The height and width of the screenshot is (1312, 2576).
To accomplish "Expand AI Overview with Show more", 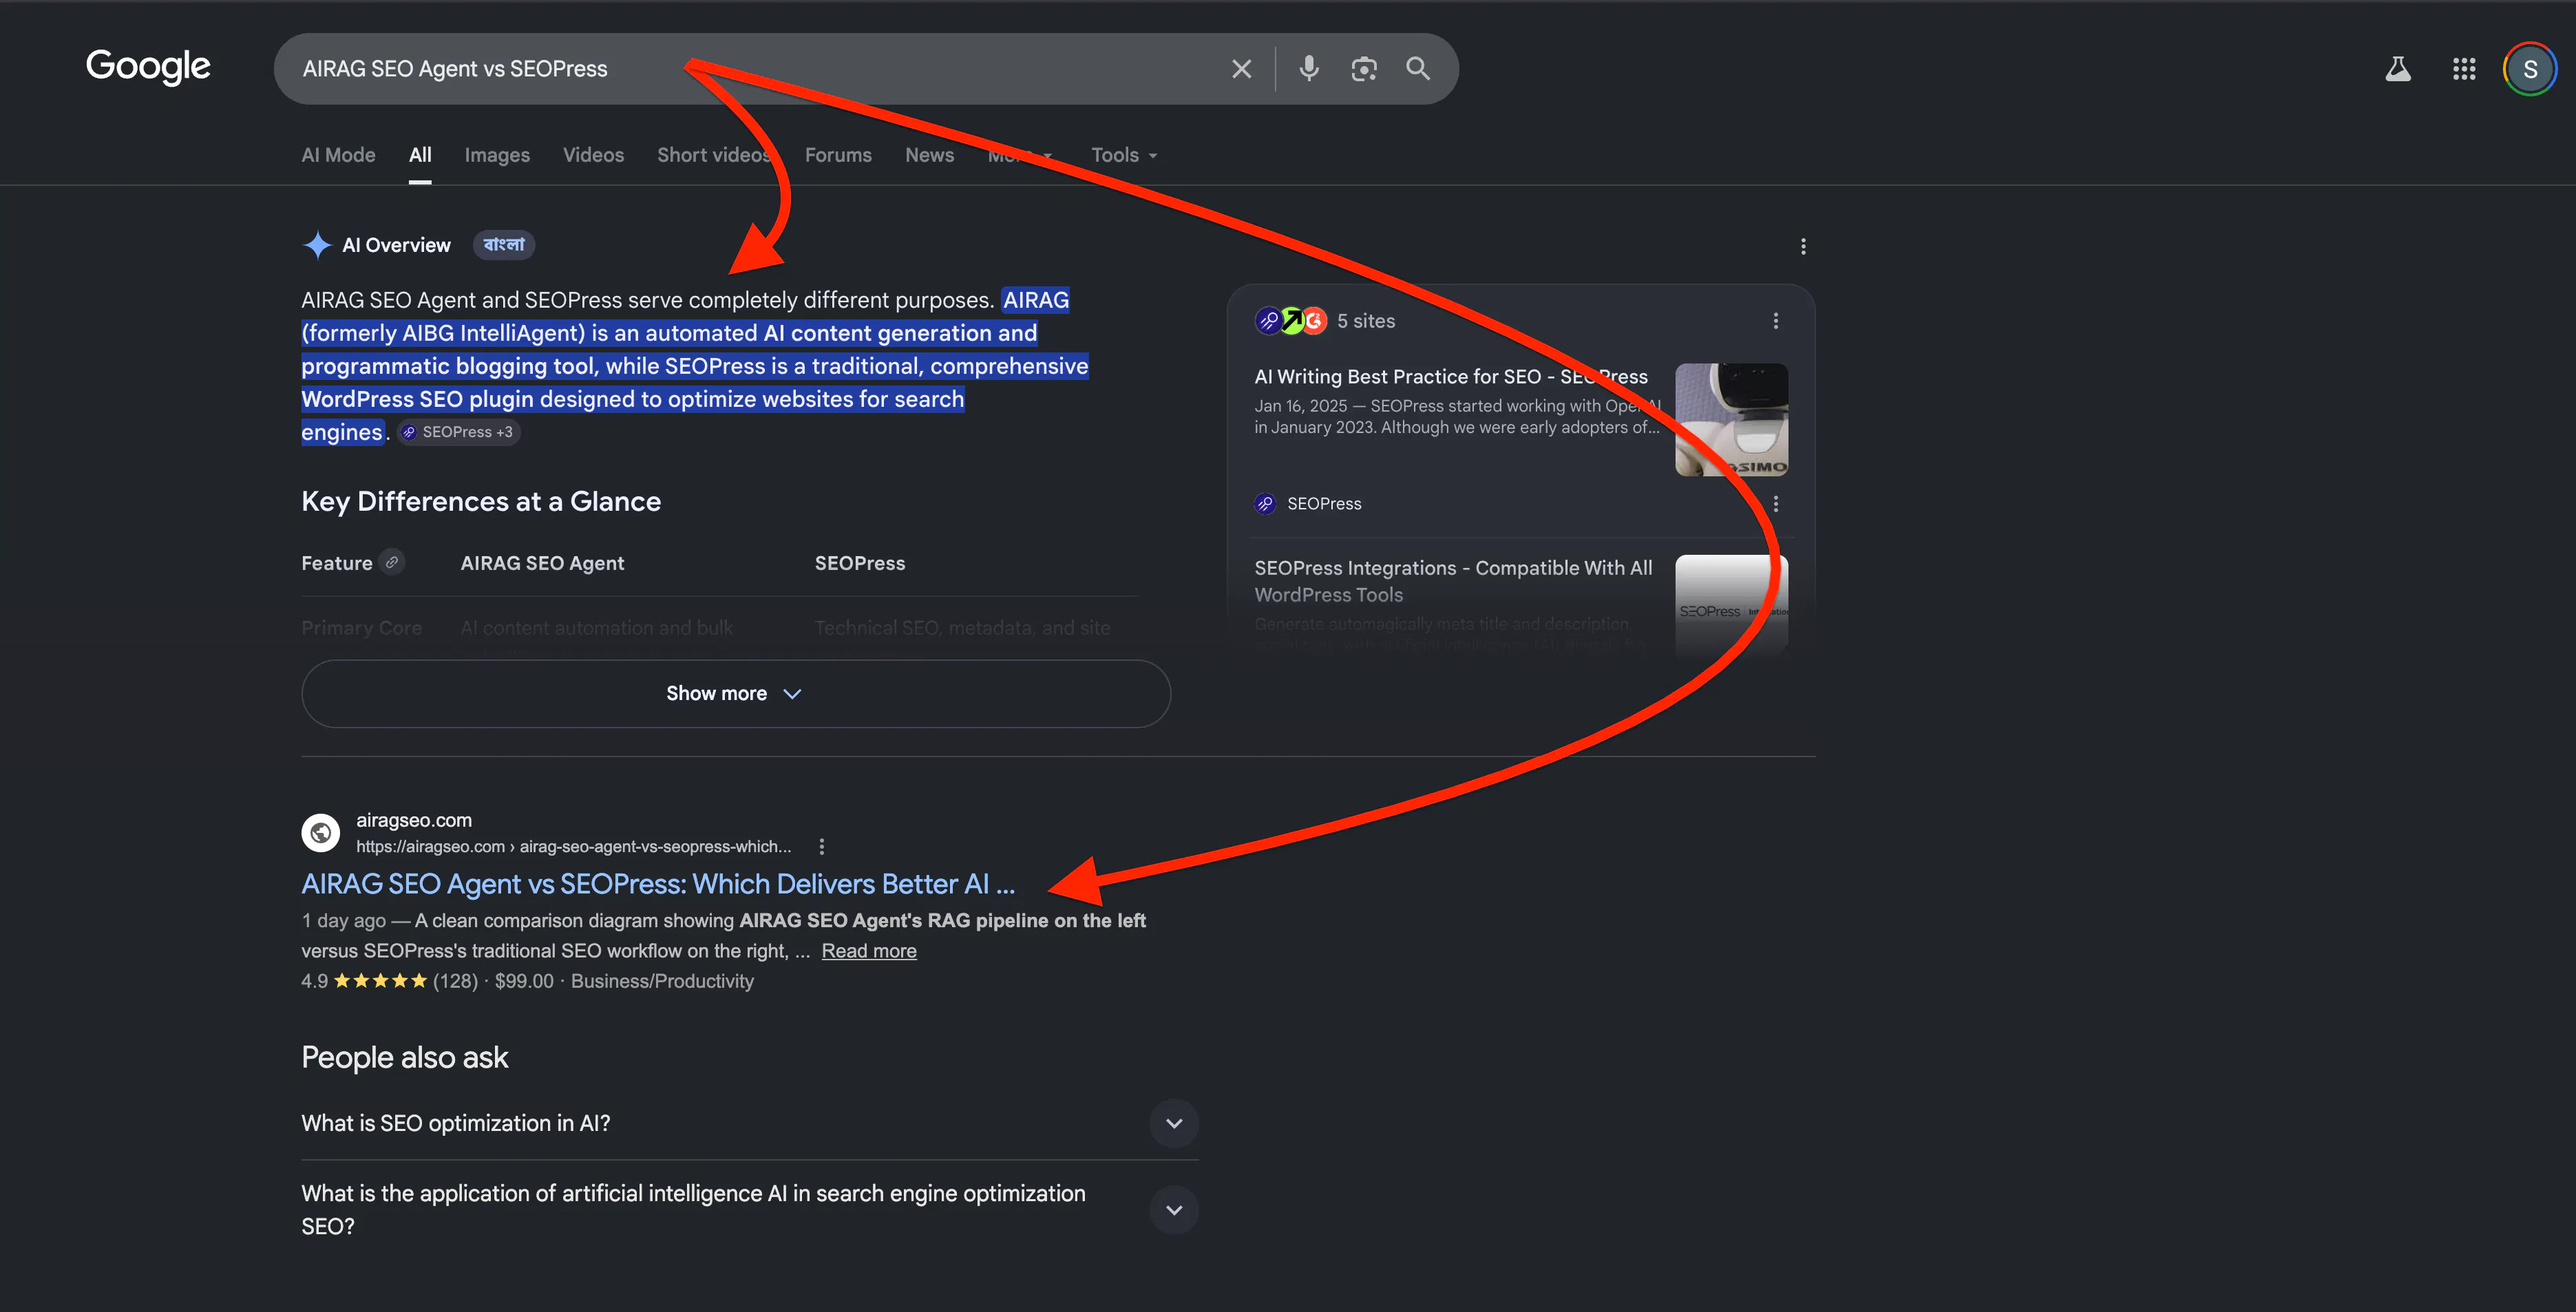I will (736, 694).
